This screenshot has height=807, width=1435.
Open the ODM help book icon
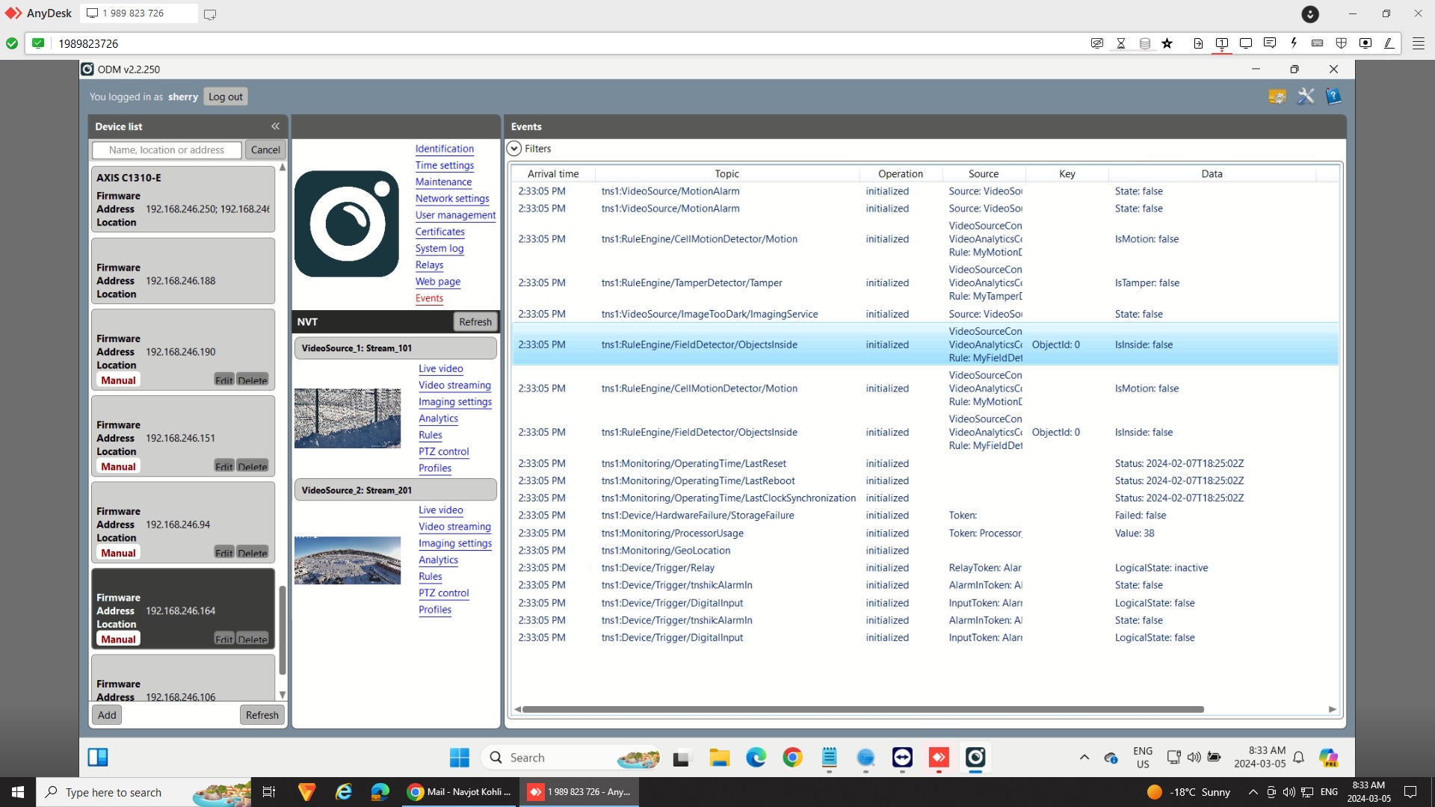1333,96
